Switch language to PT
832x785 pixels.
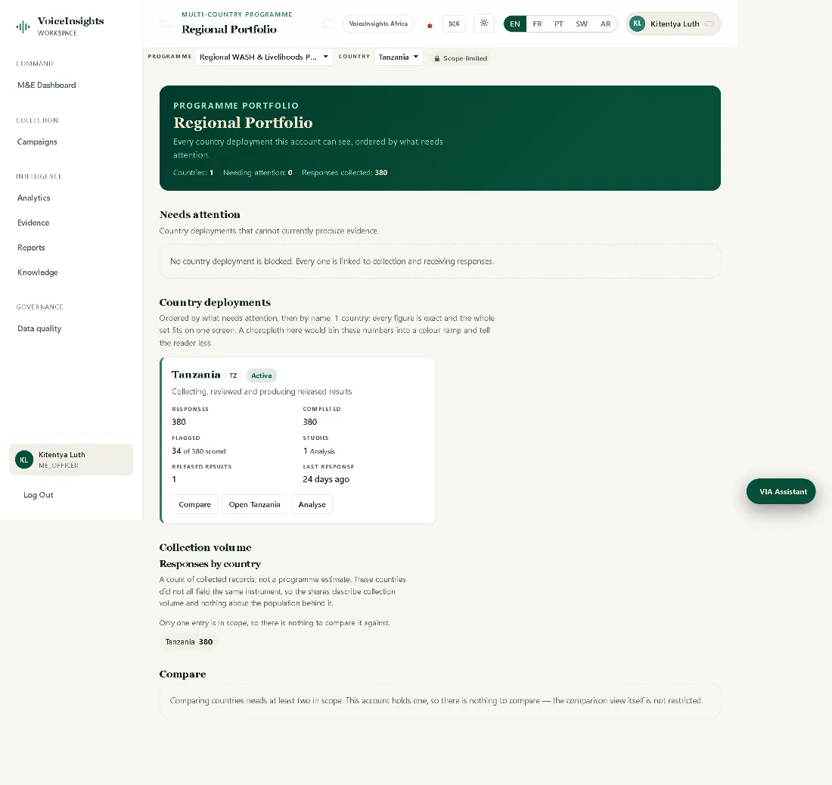[x=559, y=24]
